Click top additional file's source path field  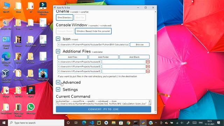point(79,62)
